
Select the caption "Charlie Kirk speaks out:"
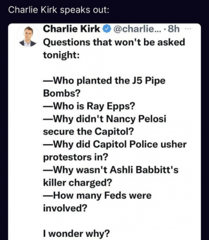[x=59, y=10]
